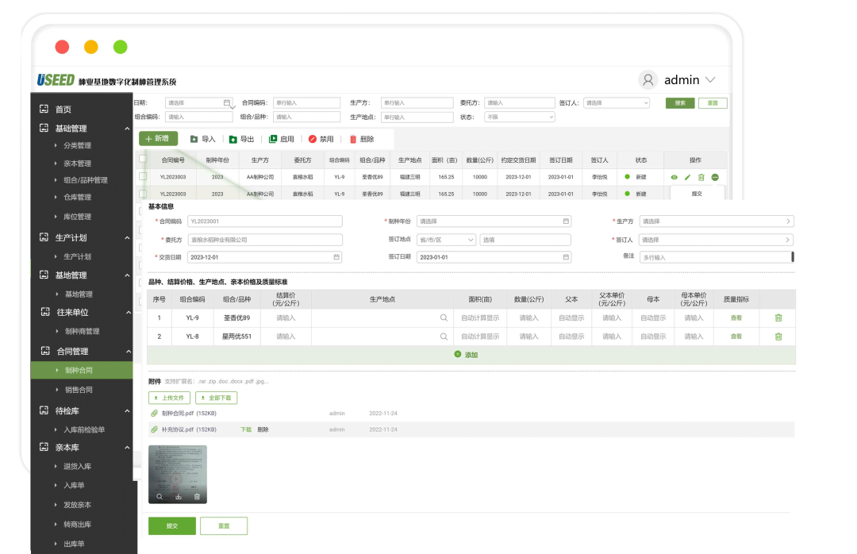The image size is (857, 554).
Task: Open 分类管理 in the sidebar
Action: point(77,145)
